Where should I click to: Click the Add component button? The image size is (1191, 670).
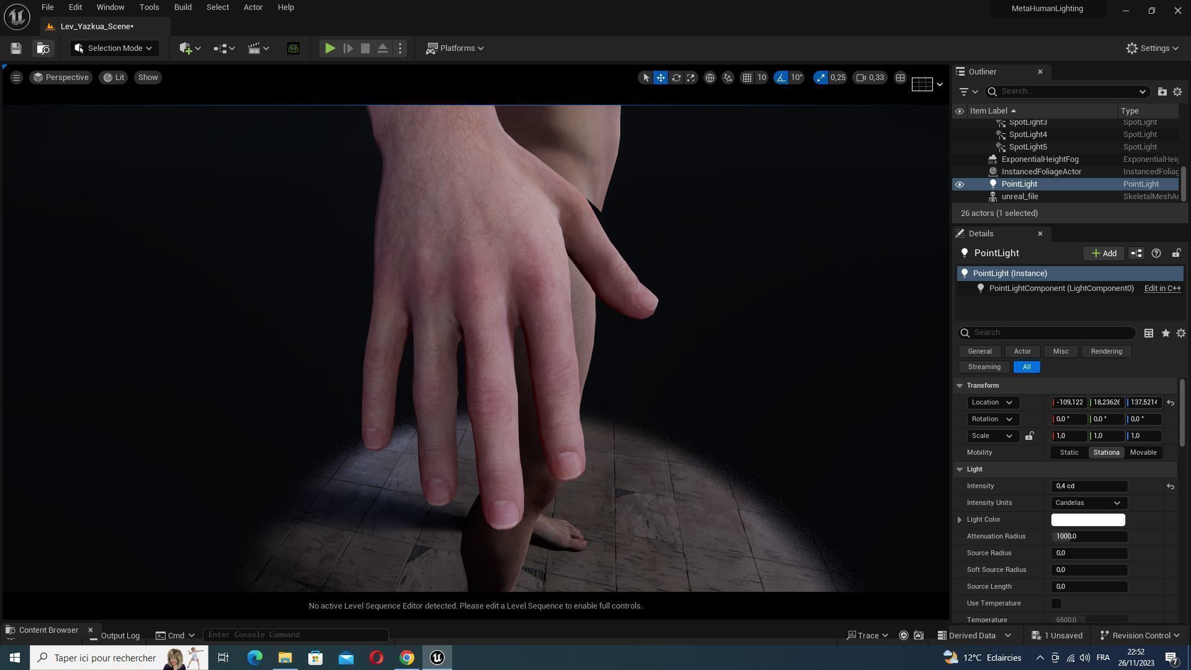pyautogui.click(x=1104, y=253)
